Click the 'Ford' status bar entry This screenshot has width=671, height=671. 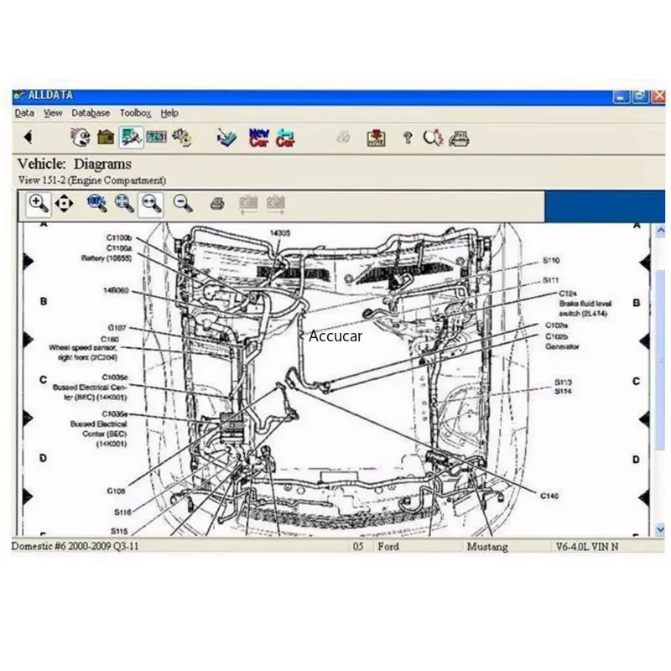(x=388, y=547)
